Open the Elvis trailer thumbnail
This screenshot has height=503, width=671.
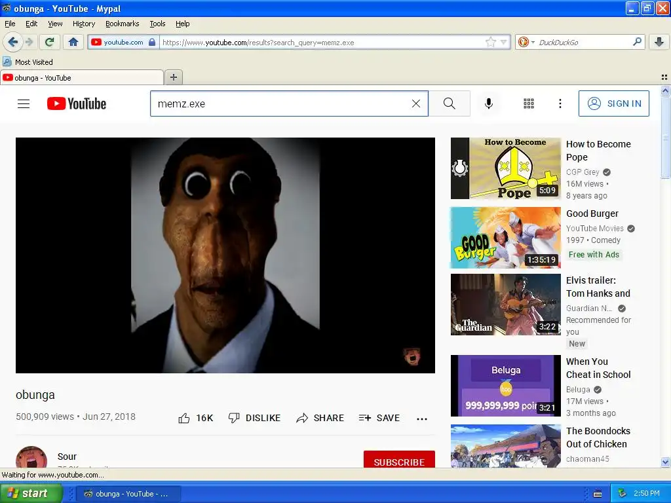[505, 305]
